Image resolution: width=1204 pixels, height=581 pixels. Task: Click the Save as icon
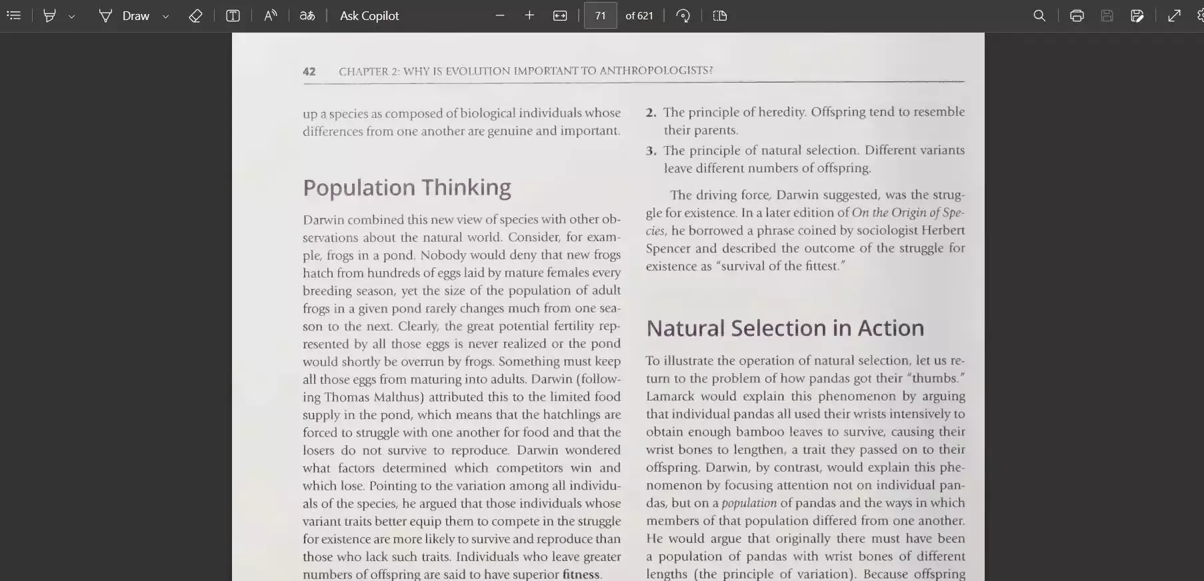(1137, 15)
